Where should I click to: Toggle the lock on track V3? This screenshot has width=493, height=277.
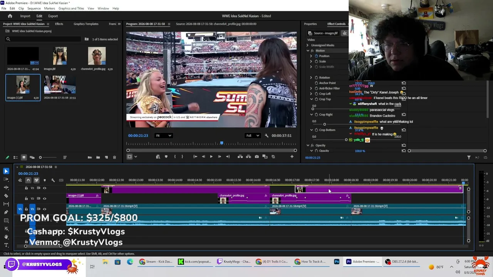[x=26, y=188]
